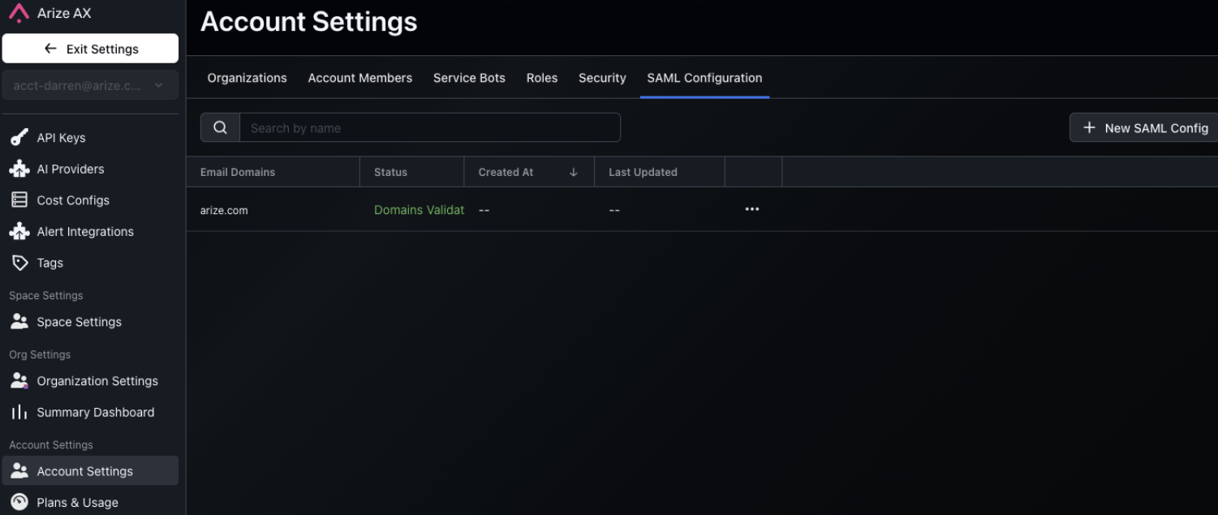Click the Exit Settings button
The height and width of the screenshot is (515, 1218).
tap(90, 49)
